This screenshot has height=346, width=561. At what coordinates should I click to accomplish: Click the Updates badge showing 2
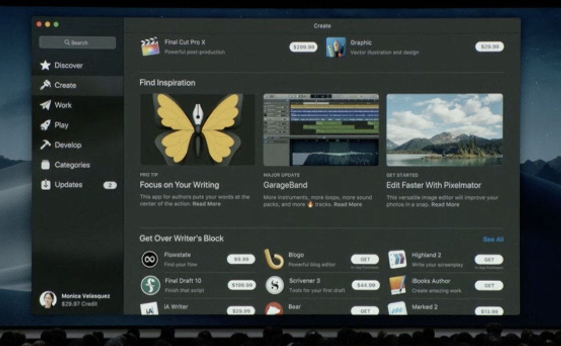pyautogui.click(x=110, y=185)
